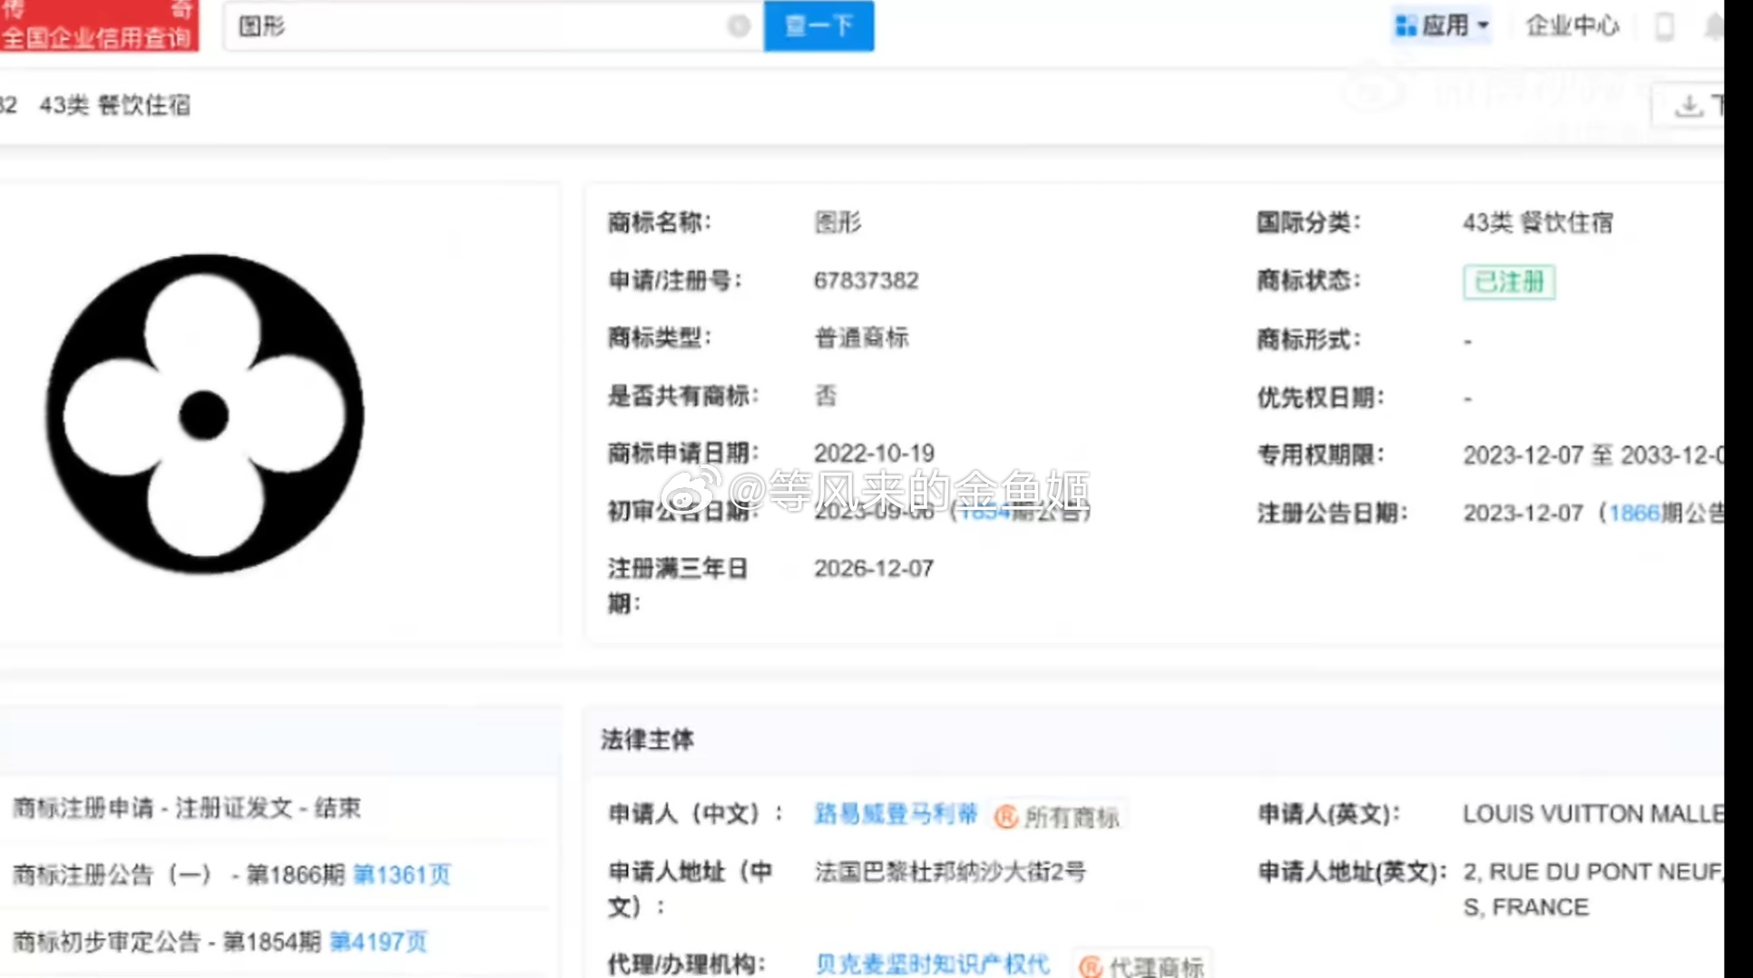1753x978 pixels.
Task: Open the 应用 dropdown menu
Action: click(1443, 25)
